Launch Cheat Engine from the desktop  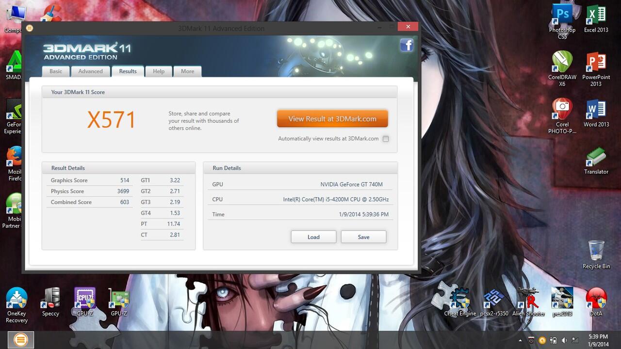[x=460, y=302]
